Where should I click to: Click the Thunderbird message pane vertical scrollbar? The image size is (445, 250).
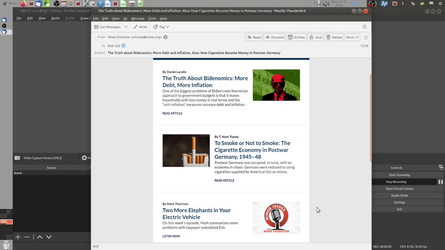click(370, 118)
